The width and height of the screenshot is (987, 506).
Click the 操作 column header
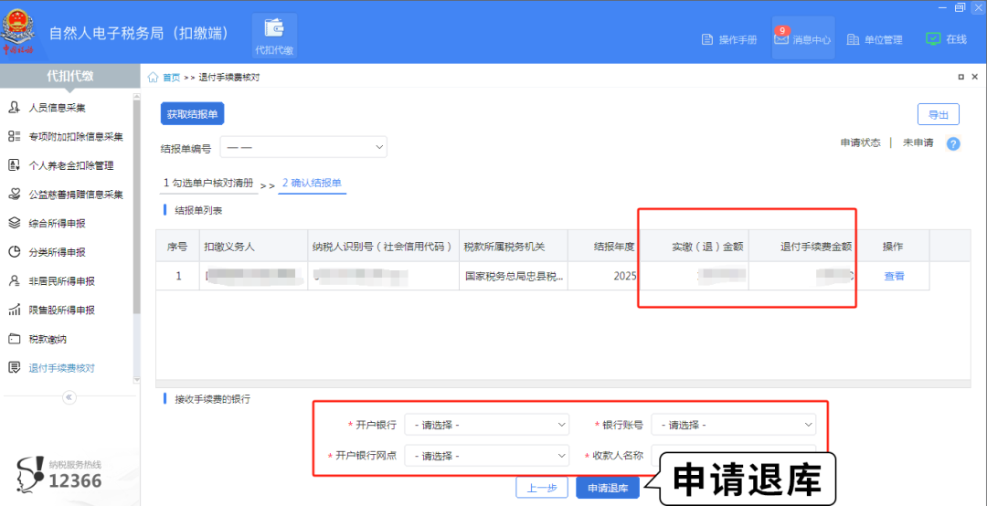click(894, 246)
